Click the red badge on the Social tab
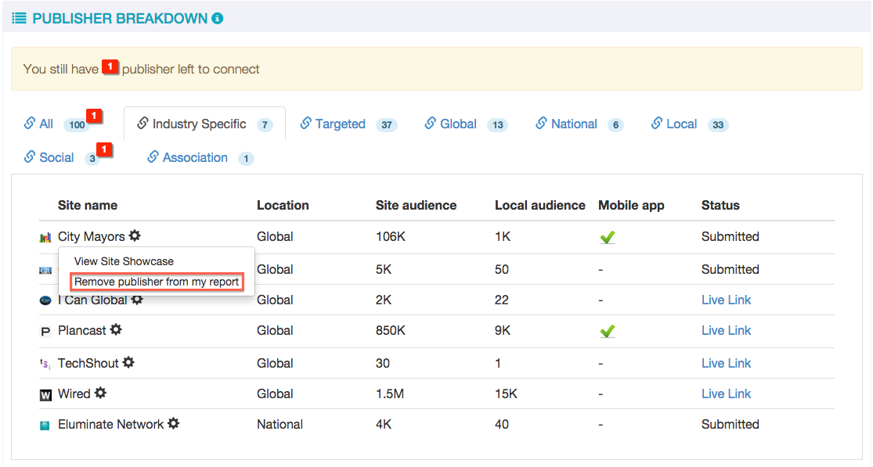The height and width of the screenshot is (467, 873). (104, 149)
